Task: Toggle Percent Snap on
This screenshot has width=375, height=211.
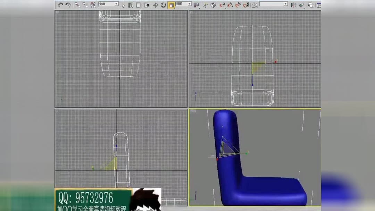Action: [x=238, y=5]
